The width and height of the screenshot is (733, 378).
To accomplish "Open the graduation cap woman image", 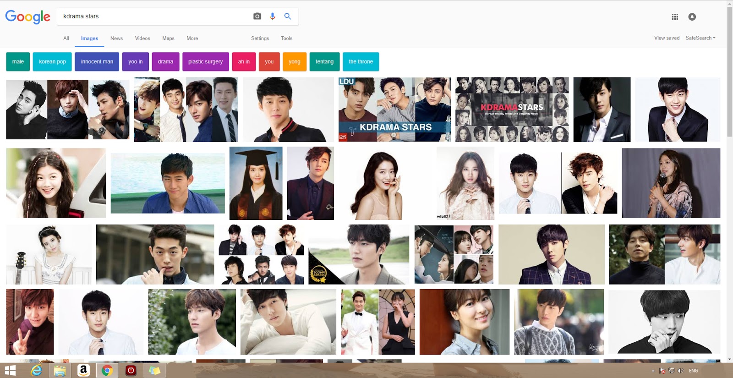I will pos(256,183).
